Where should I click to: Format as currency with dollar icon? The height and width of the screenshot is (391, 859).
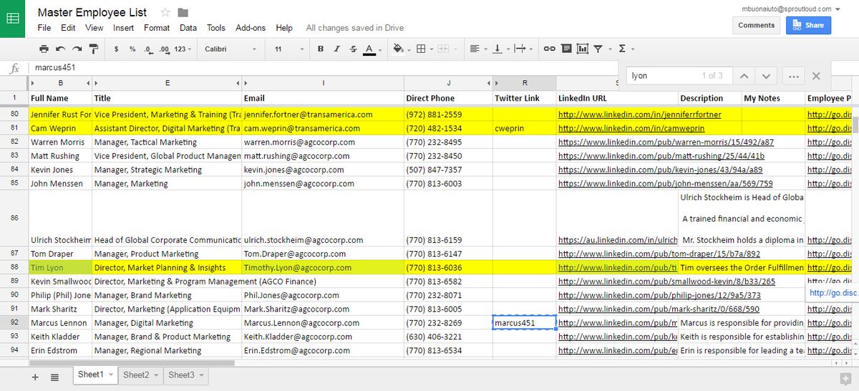[x=117, y=49]
